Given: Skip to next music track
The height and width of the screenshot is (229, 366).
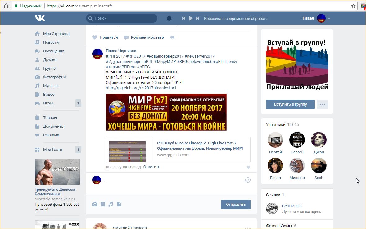Looking at the screenshot, I should [x=197, y=18].
